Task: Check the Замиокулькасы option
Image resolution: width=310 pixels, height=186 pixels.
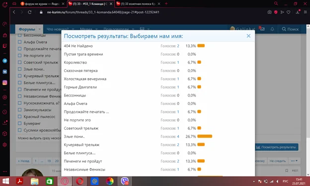Action: click(19, 109)
